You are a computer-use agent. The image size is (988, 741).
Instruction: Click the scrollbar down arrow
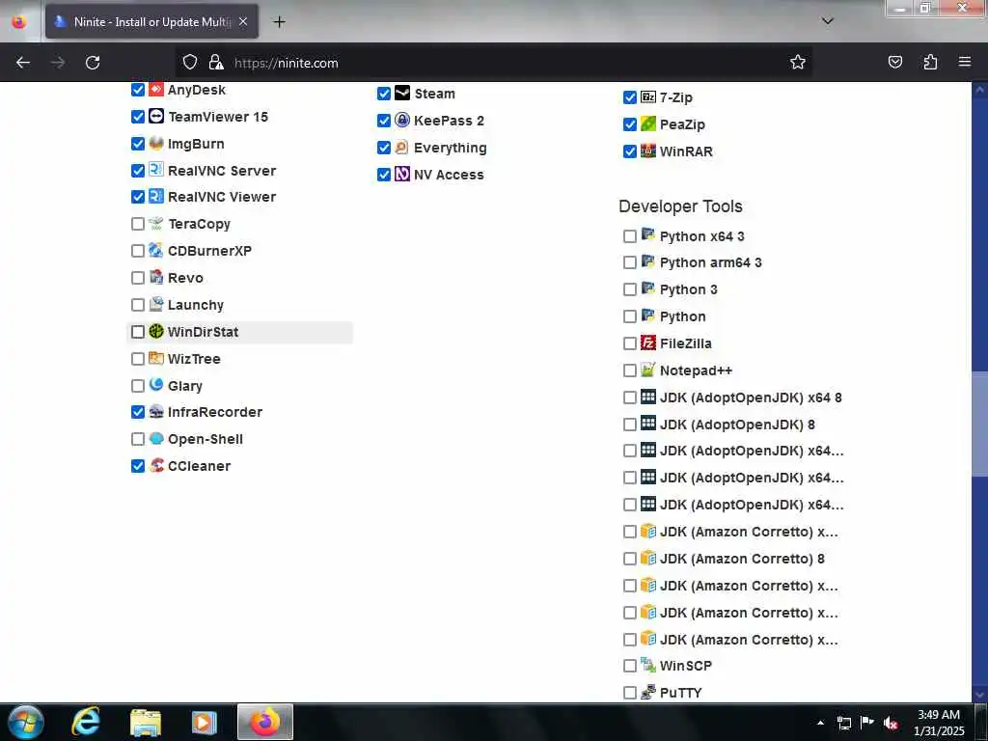click(x=979, y=695)
